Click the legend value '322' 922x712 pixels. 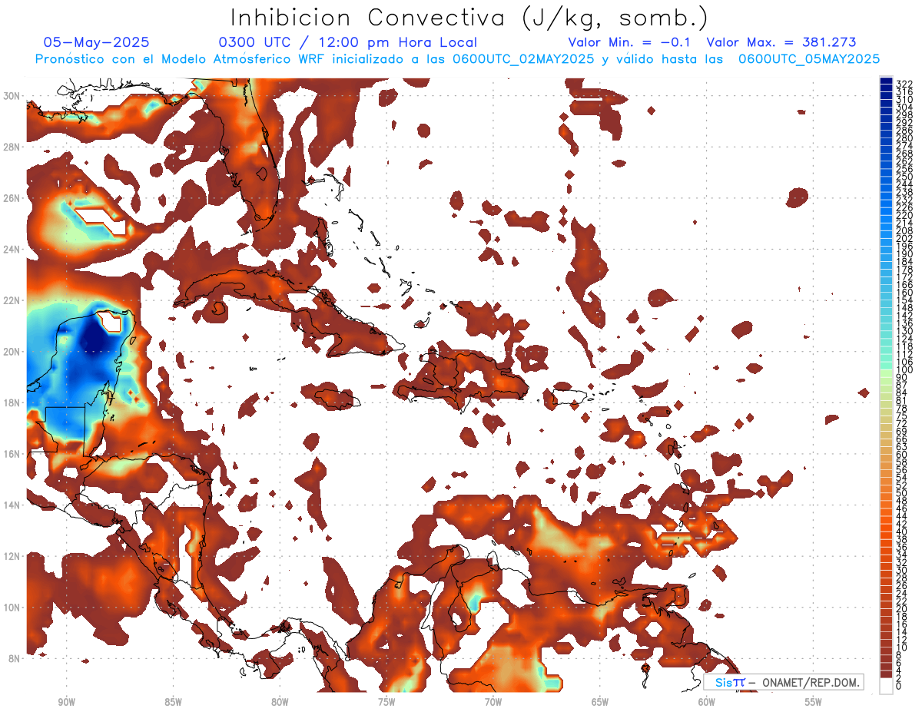click(x=904, y=84)
